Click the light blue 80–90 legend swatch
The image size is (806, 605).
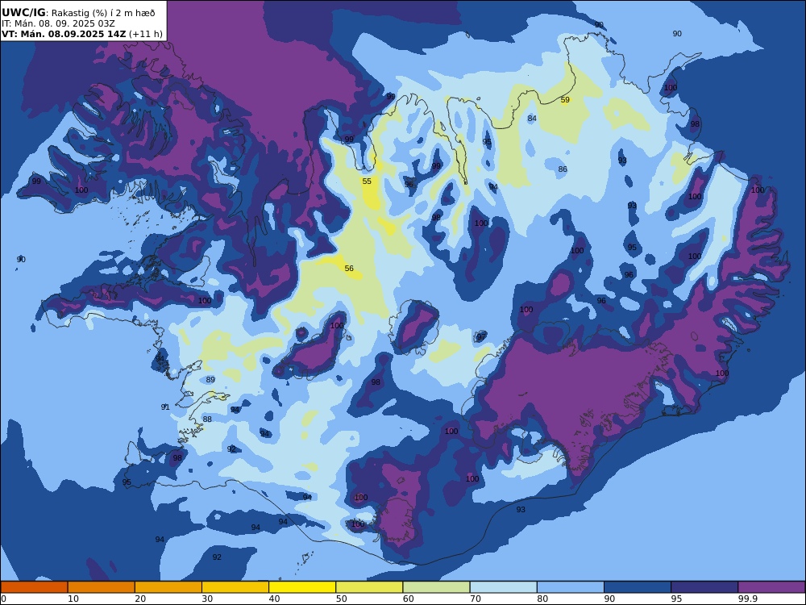(x=571, y=587)
